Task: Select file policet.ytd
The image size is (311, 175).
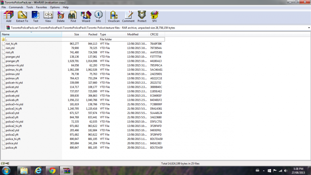Action: coord(12,87)
